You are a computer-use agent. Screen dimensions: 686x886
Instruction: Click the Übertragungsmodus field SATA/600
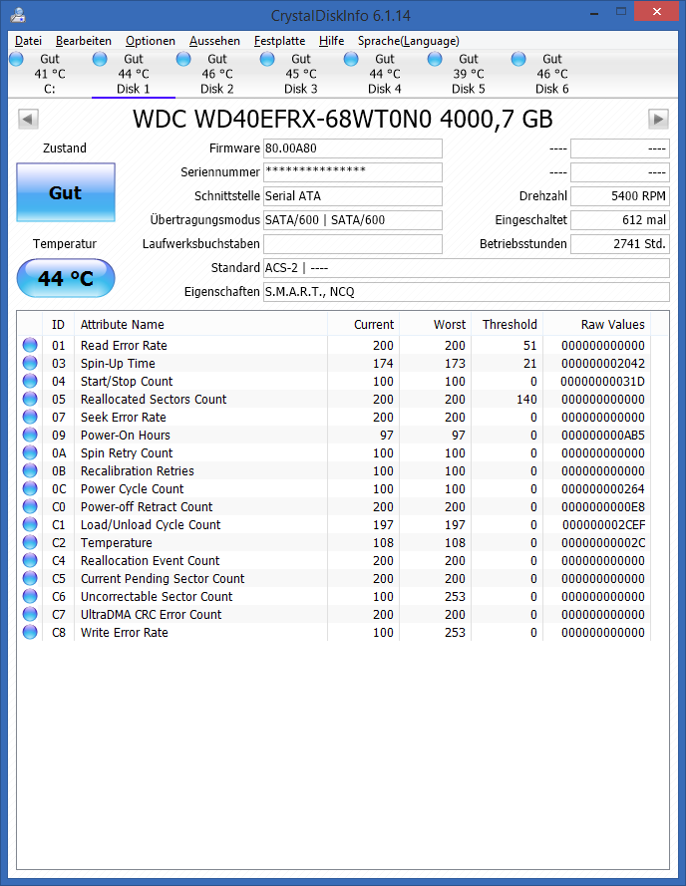click(353, 220)
